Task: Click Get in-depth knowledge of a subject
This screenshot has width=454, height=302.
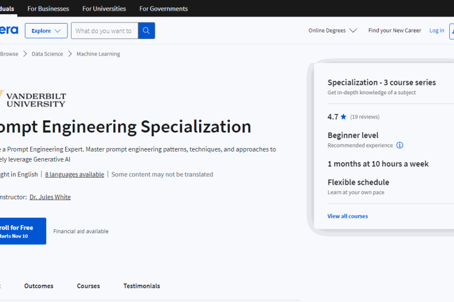Action: click(371, 93)
